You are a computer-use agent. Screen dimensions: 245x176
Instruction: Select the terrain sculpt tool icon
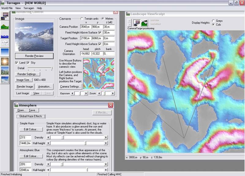coord(144,23)
